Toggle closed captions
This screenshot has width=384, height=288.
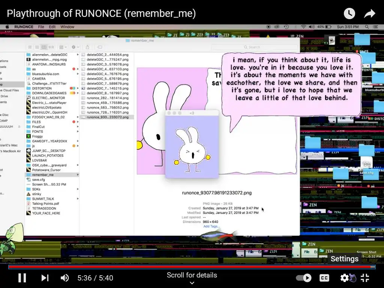point(324,278)
